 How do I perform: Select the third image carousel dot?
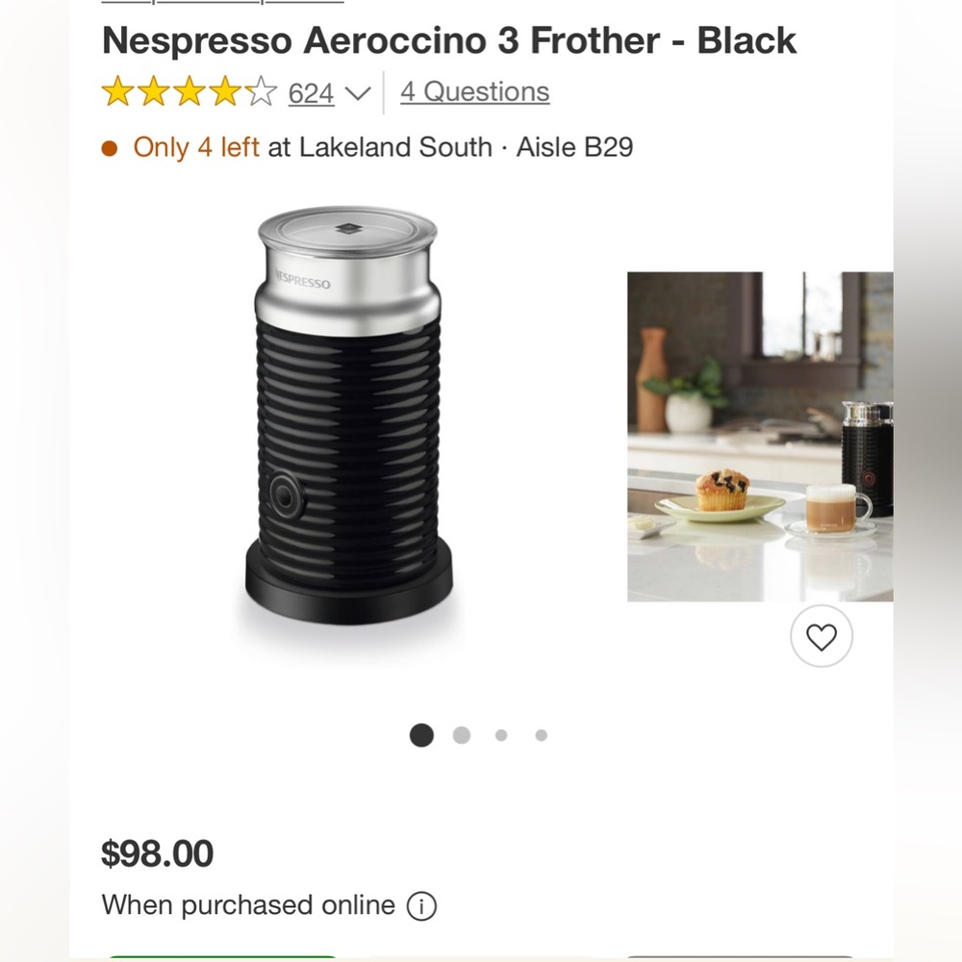tap(501, 735)
